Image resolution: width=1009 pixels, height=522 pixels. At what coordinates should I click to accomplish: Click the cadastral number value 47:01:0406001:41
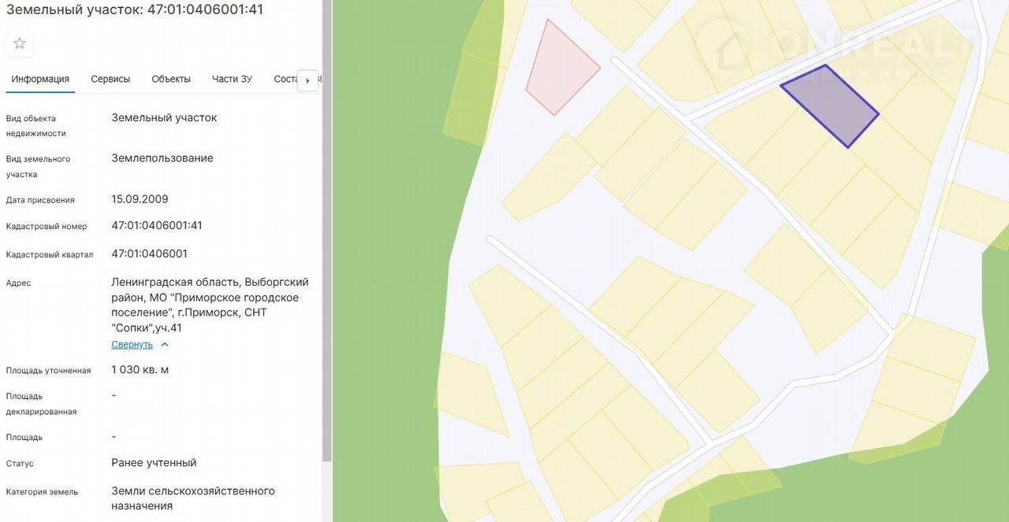point(157,225)
